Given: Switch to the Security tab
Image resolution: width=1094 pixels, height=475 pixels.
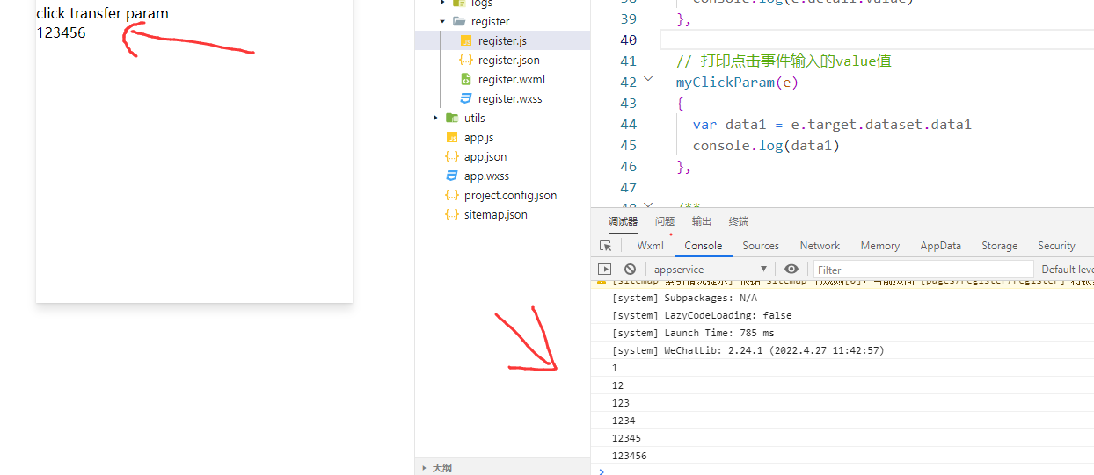Looking at the screenshot, I should tap(1056, 246).
